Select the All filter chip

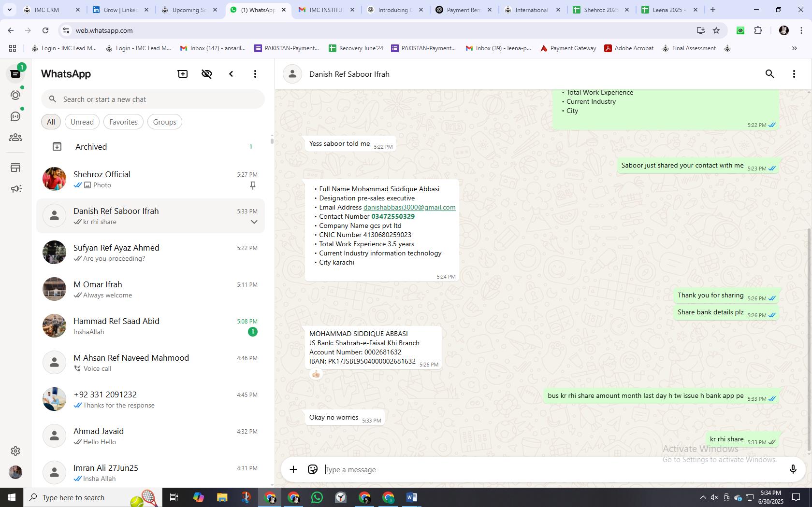pyautogui.click(x=51, y=122)
